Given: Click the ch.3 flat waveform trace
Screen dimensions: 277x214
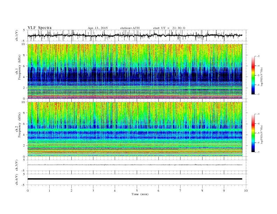Looking at the screenshot, I should pos(135,165).
